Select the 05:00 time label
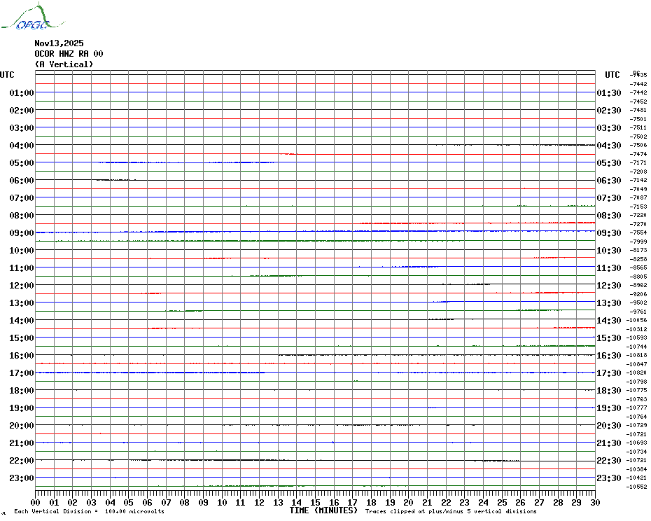The height and width of the screenshot is (521, 651). point(22,163)
